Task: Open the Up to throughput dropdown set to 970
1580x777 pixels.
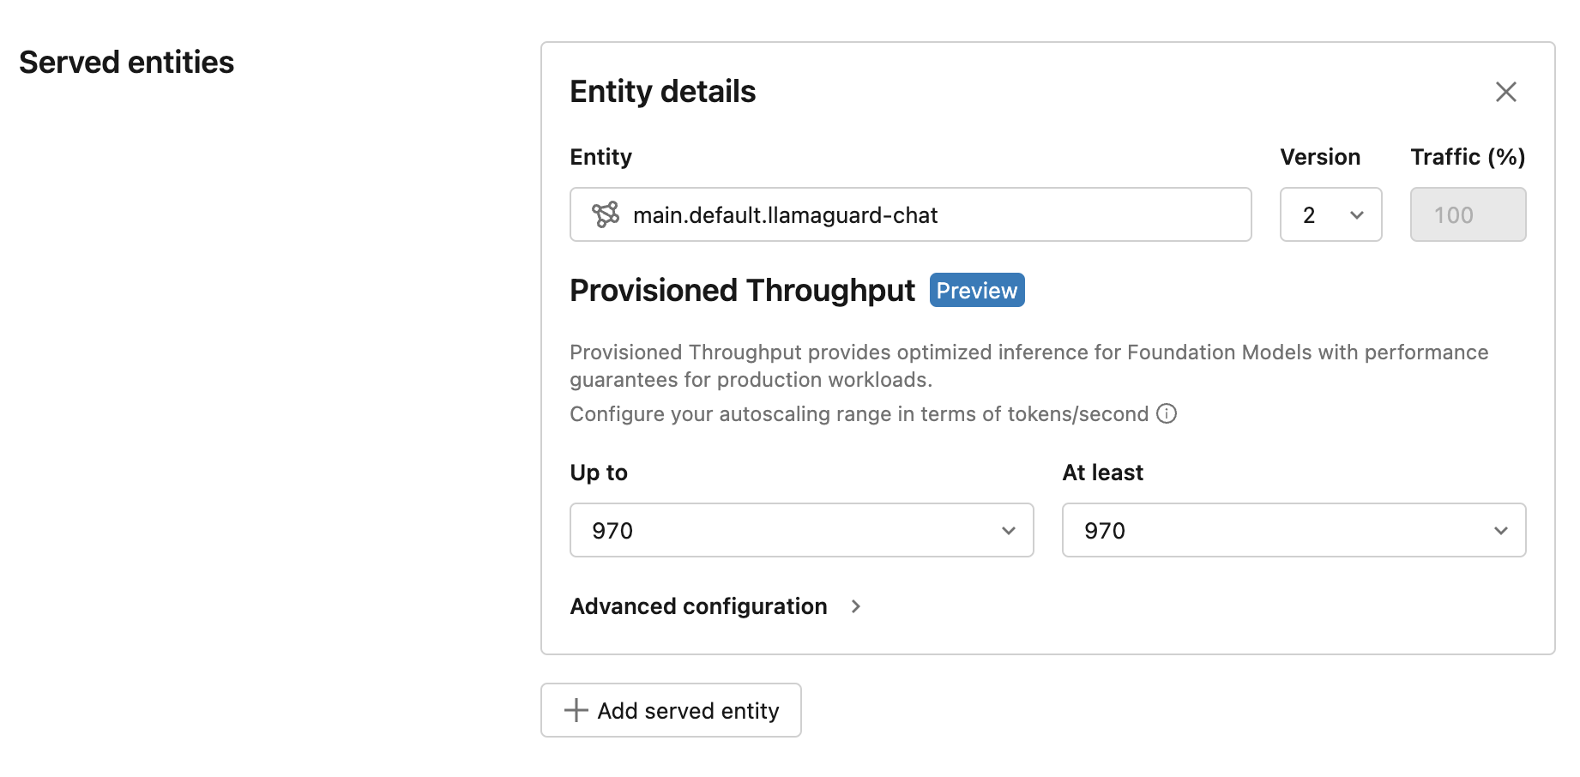Action: tap(801, 530)
